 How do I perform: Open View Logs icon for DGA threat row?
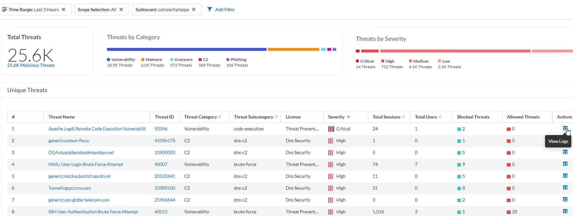click(x=565, y=152)
